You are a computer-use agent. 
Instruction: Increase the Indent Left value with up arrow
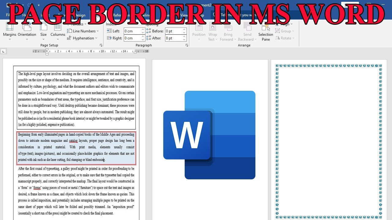coord(143,30)
